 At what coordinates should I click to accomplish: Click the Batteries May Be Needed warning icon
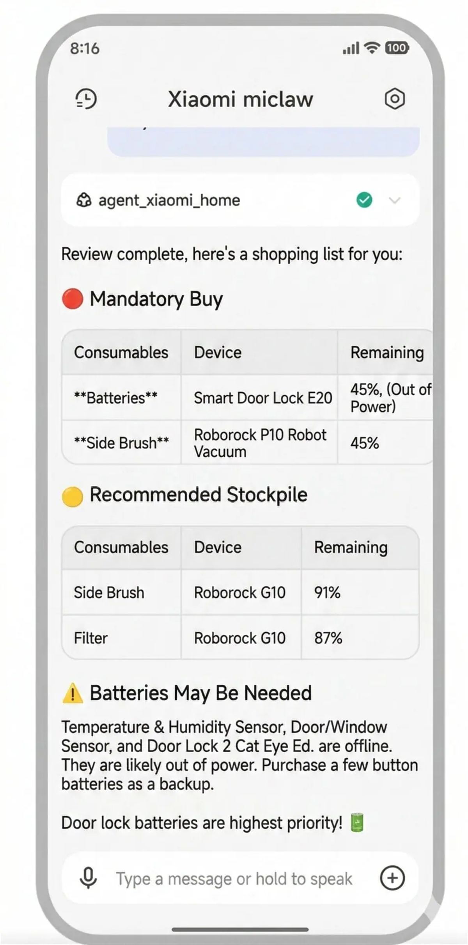coord(73,694)
